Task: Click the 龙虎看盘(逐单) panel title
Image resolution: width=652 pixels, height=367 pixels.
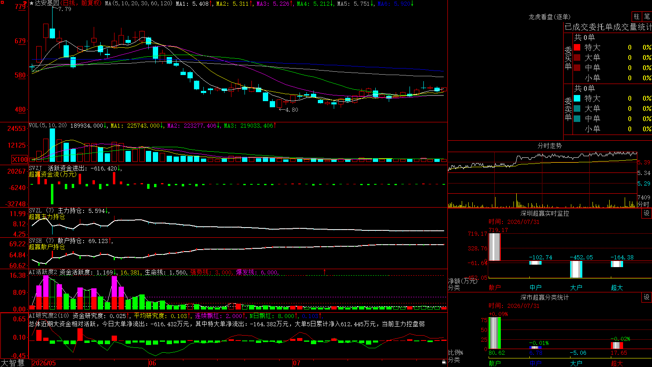Action: [x=550, y=17]
